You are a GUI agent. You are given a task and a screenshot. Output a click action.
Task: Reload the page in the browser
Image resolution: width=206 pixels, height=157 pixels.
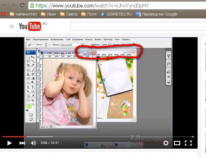click(x=22, y=5)
